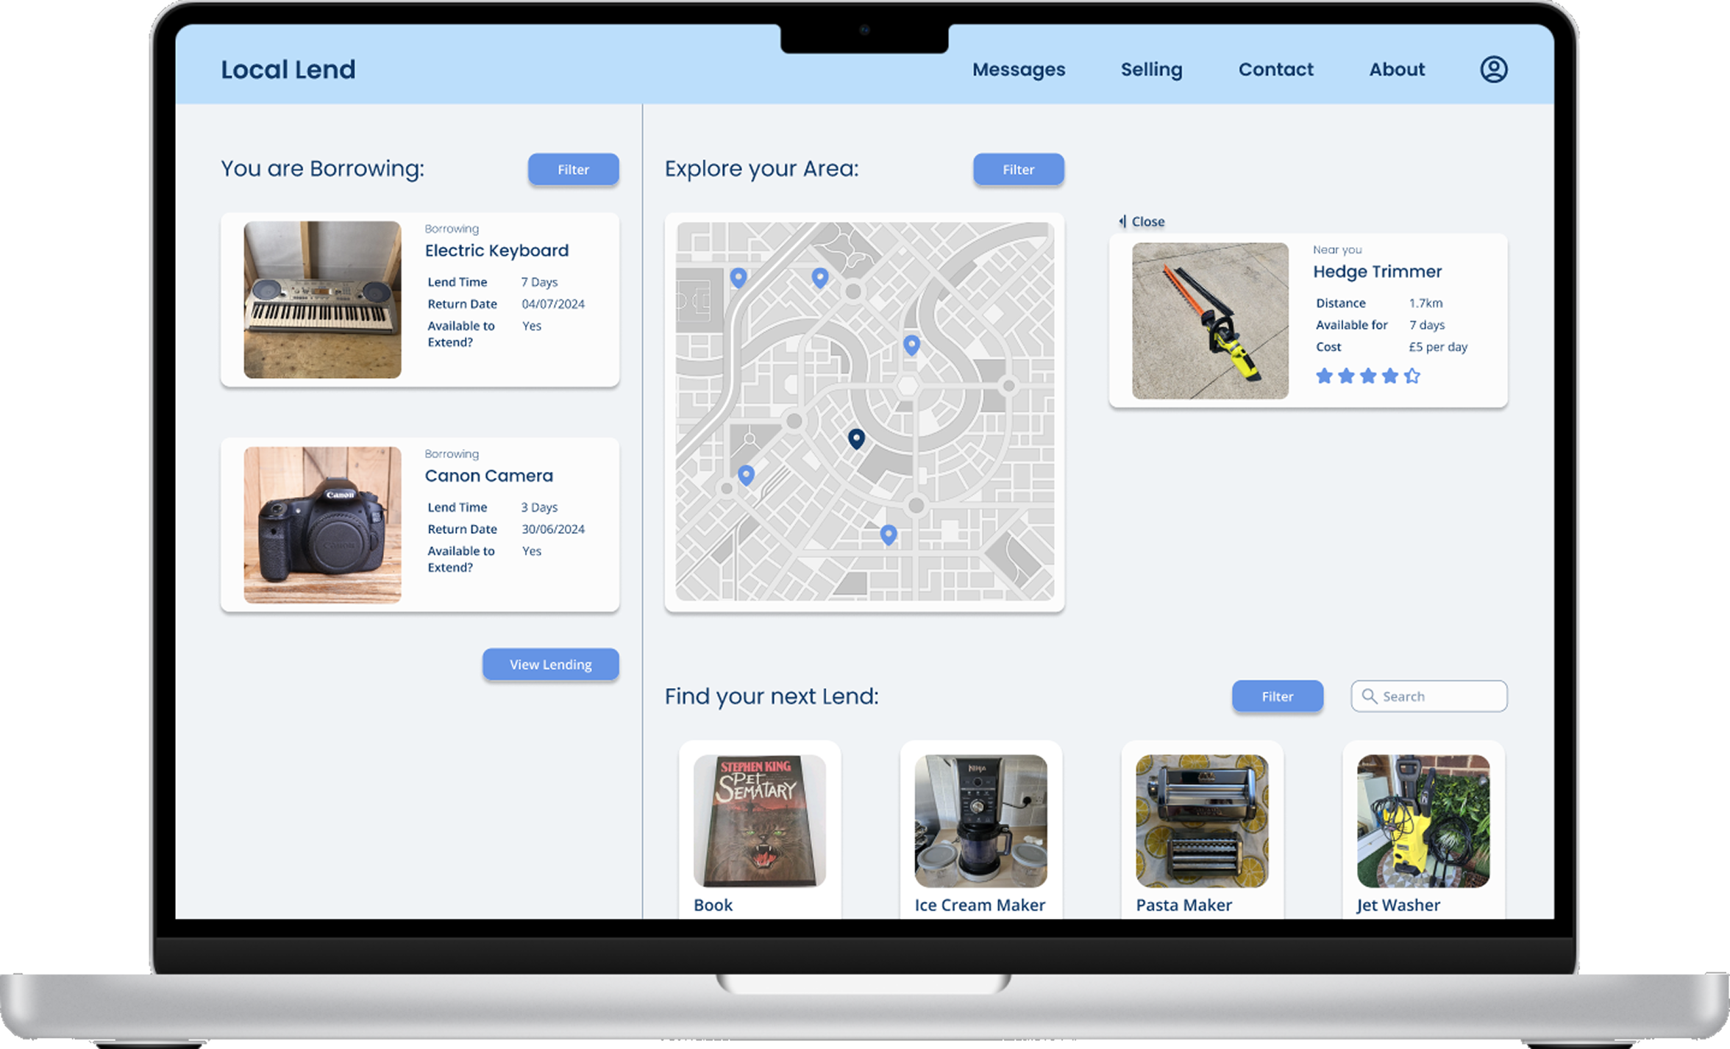This screenshot has width=1730, height=1049.
Task: Go to the Selling page
Action: (1151, 69)
